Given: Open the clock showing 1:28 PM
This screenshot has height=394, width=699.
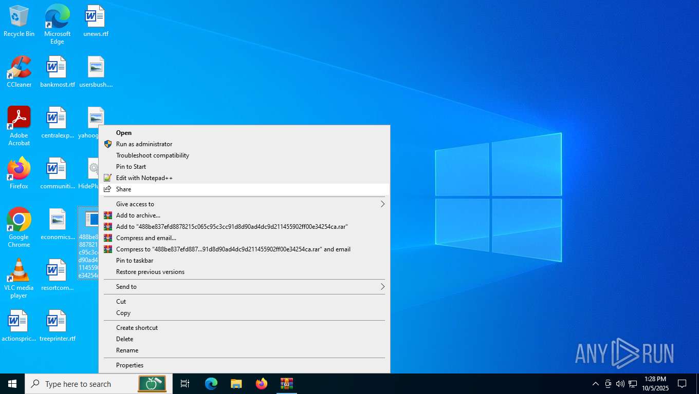Looking at the screenshot, I should pos(655,384).
